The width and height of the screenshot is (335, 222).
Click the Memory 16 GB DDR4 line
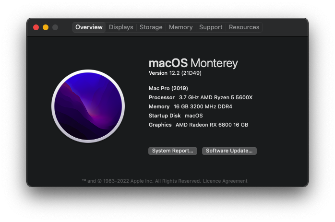point(190,106)
